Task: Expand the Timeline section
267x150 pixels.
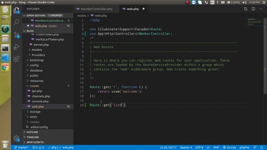Action: [48, 137]
